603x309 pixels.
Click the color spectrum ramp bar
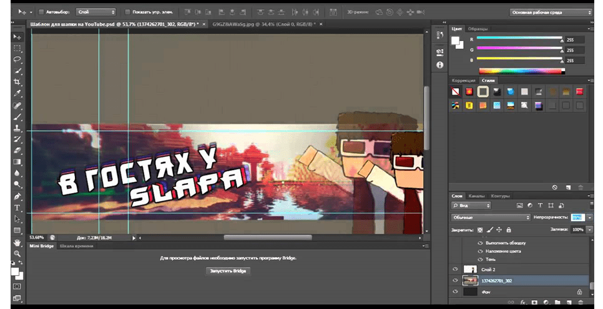[x=522, y=71]
